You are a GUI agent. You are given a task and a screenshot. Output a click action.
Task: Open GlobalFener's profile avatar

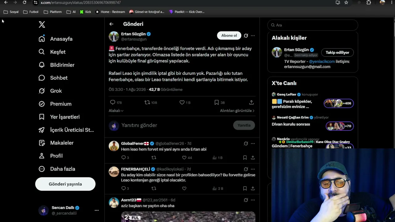(x=114, y=146)
